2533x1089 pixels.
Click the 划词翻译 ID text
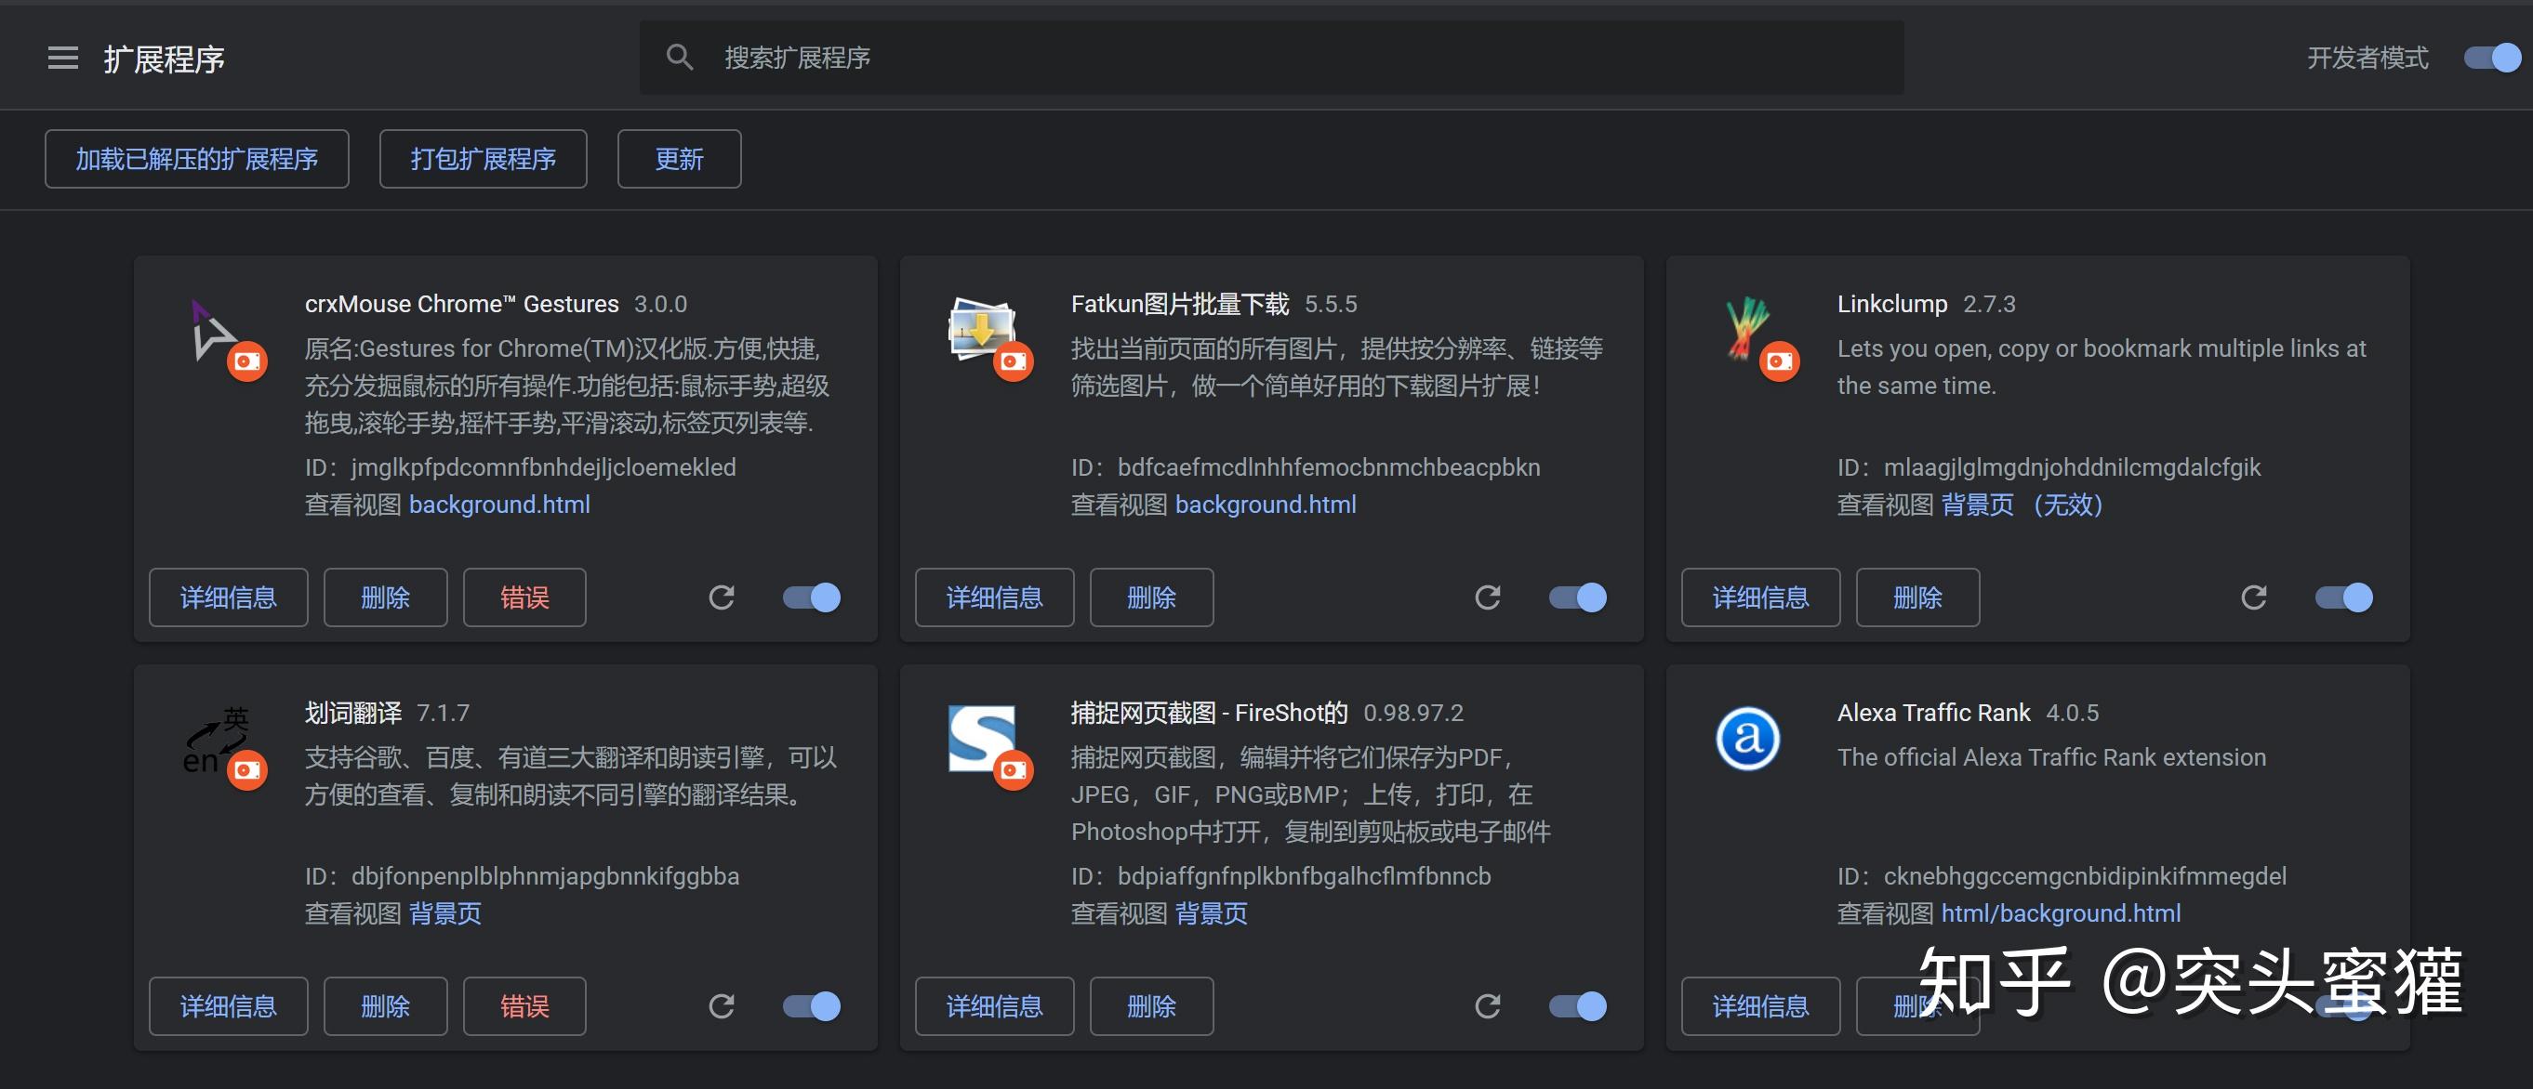pyautogui.click(x=523, y=877)
